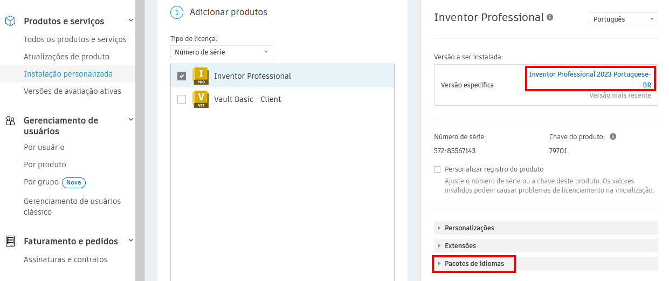Viewport: 669px width, 281px height.
Task: Go to Versões de avaliação ativas
Action: point(72,91)
